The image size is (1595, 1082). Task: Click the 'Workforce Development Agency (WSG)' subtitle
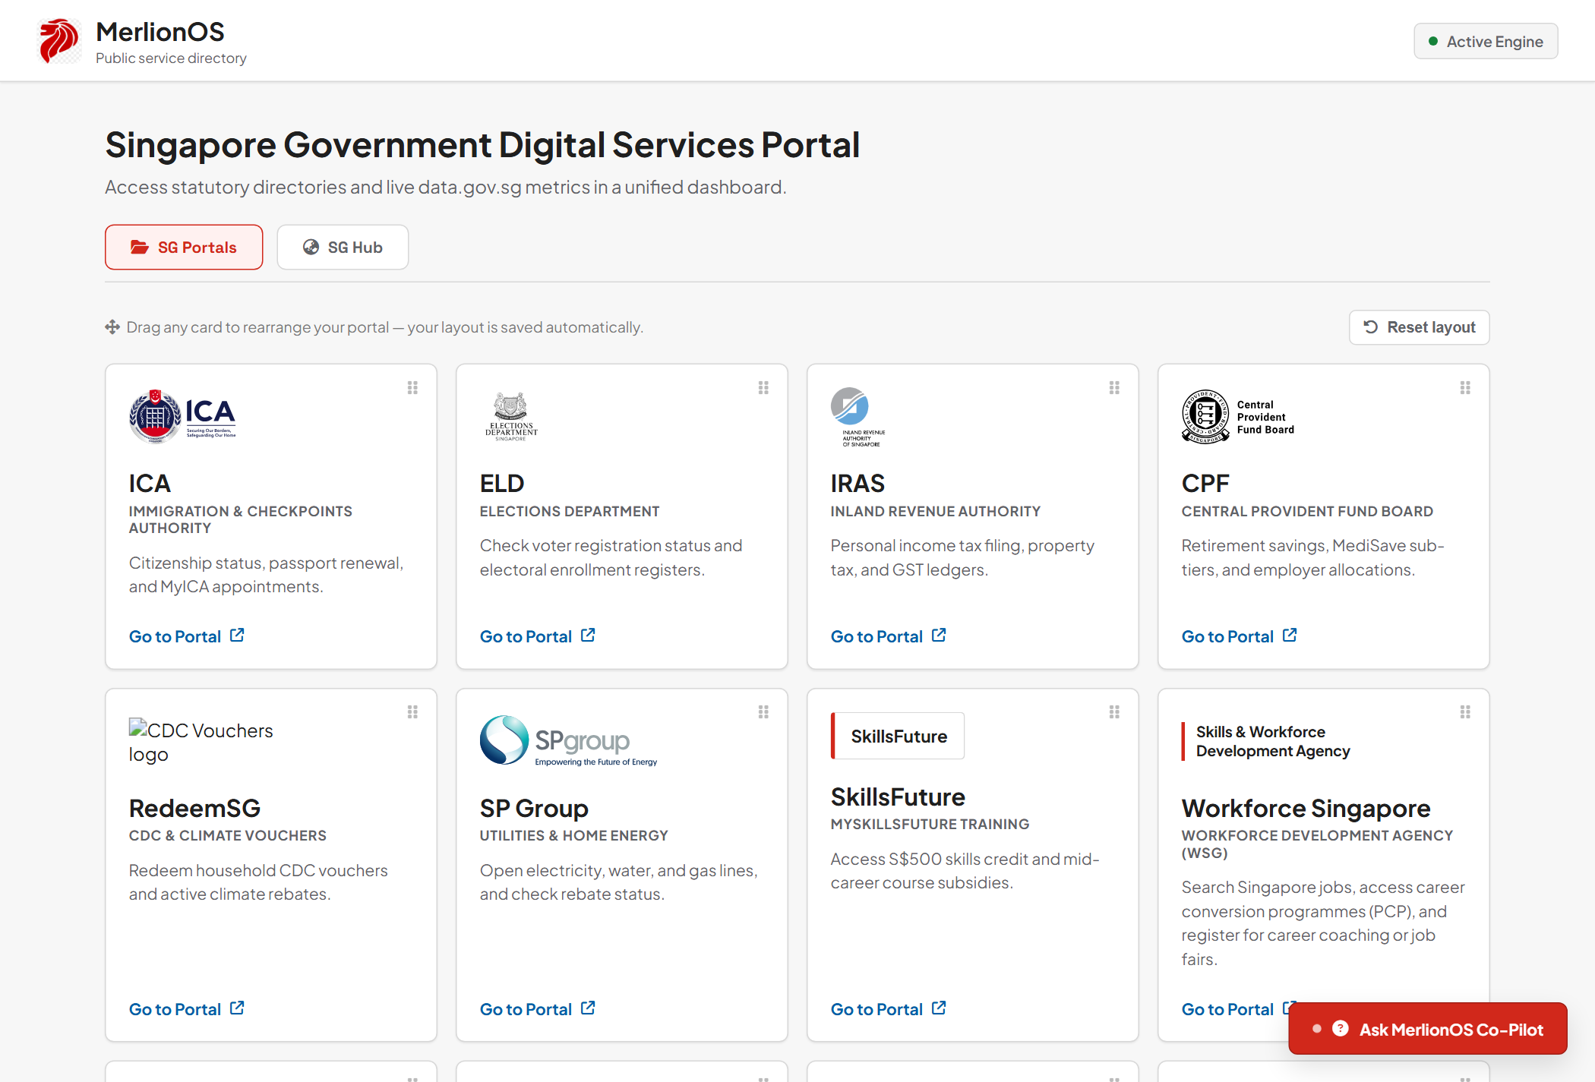coord(1317,844)
